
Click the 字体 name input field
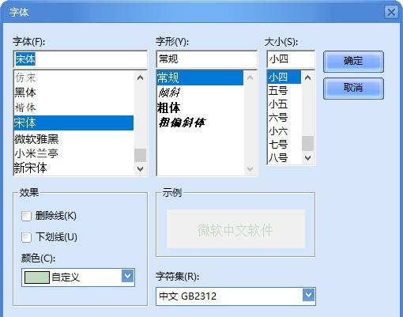pyautogui.click(x=80, y=59)
